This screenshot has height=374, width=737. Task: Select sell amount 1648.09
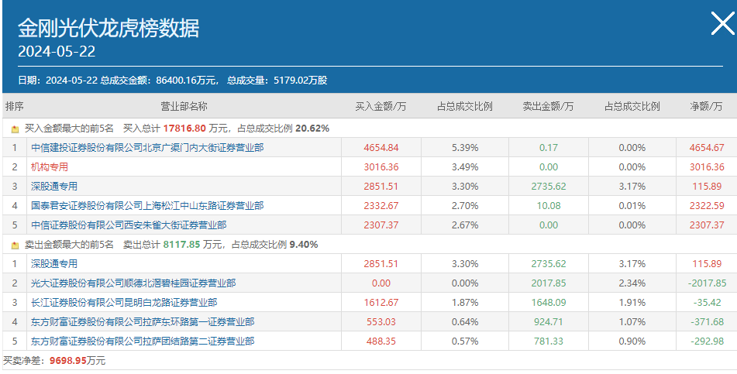coord(549,302)
